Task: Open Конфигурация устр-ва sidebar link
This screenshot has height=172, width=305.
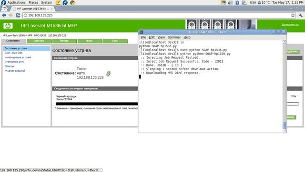Action: [x=18, y=57]
